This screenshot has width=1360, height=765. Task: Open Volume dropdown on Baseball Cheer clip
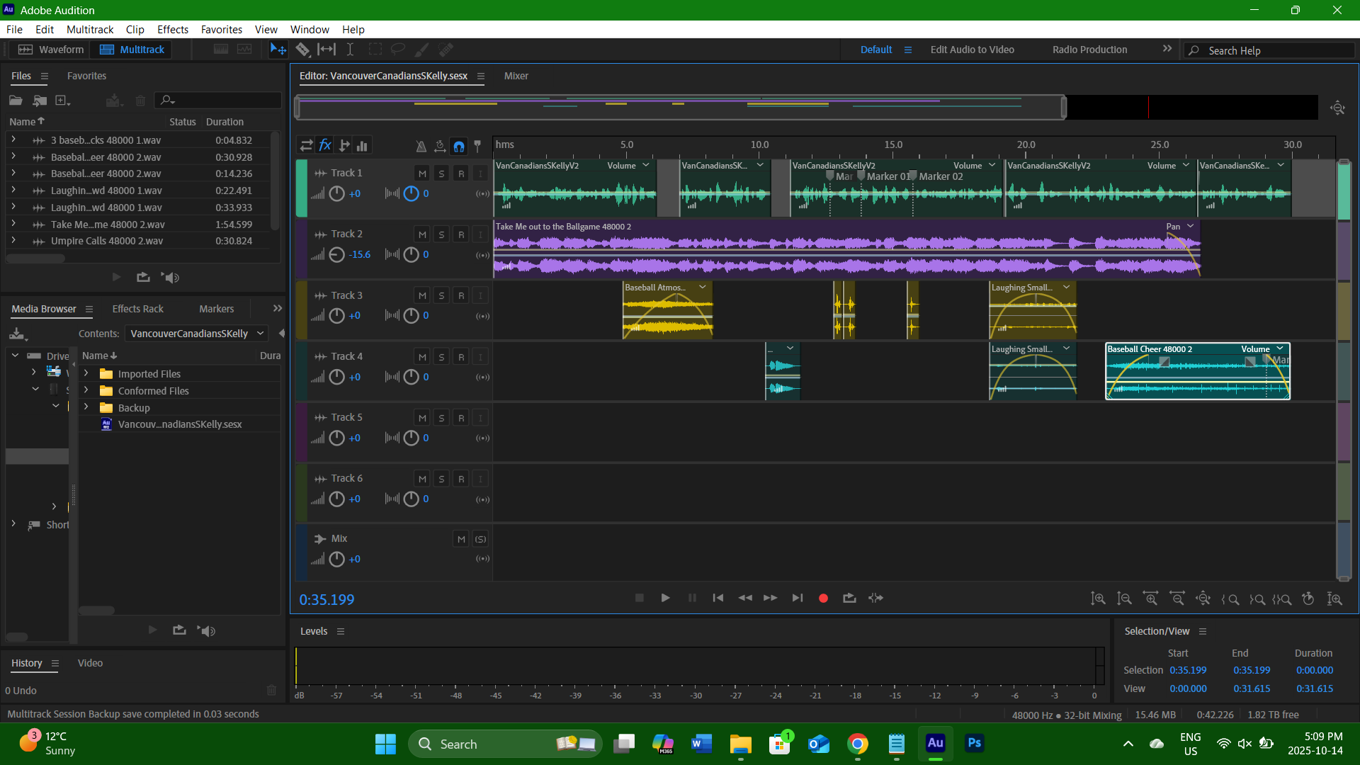[1280, 349]
